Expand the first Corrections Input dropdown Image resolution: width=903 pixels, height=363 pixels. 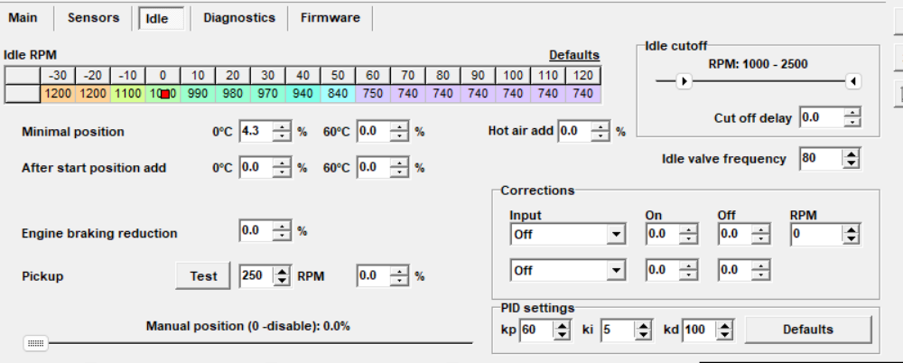tap(616, 235)
